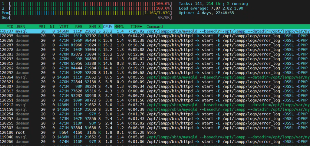Sort by the MEM% column header

[x=119, y=27]
